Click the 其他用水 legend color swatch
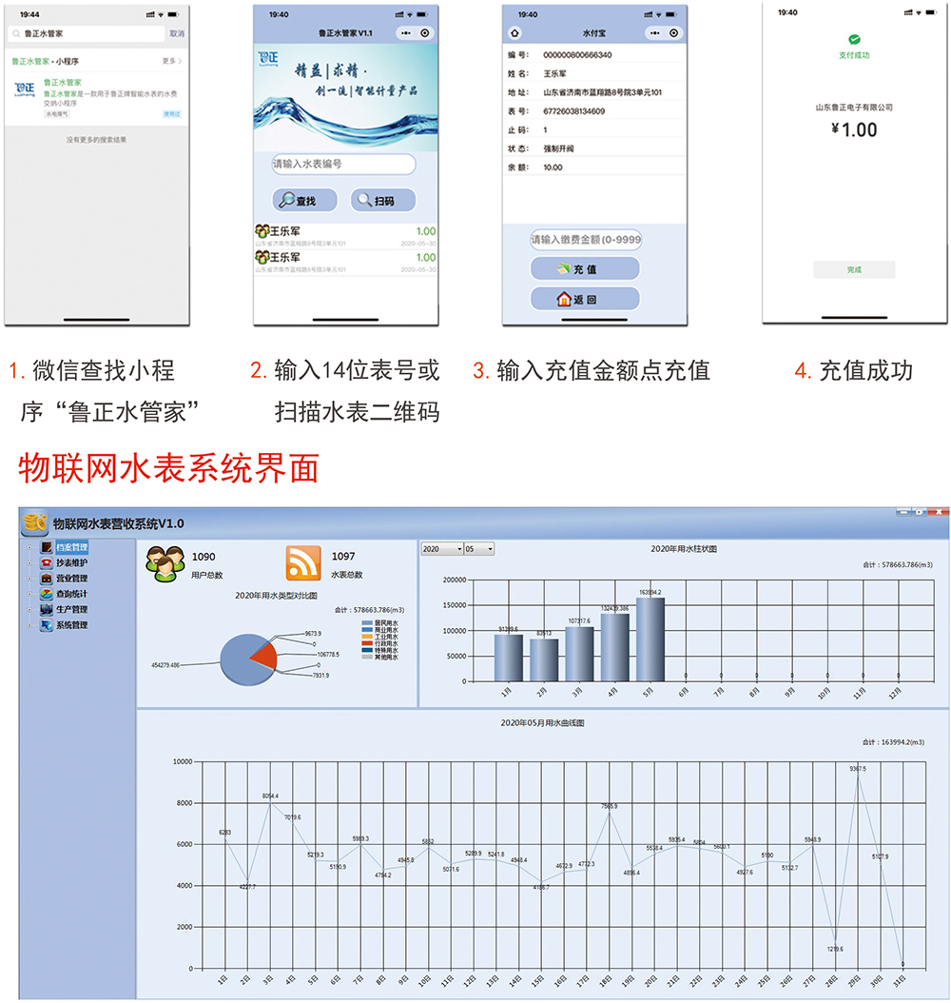The height and width of the screenshot is (1003, 951). [x=367, y=657]
